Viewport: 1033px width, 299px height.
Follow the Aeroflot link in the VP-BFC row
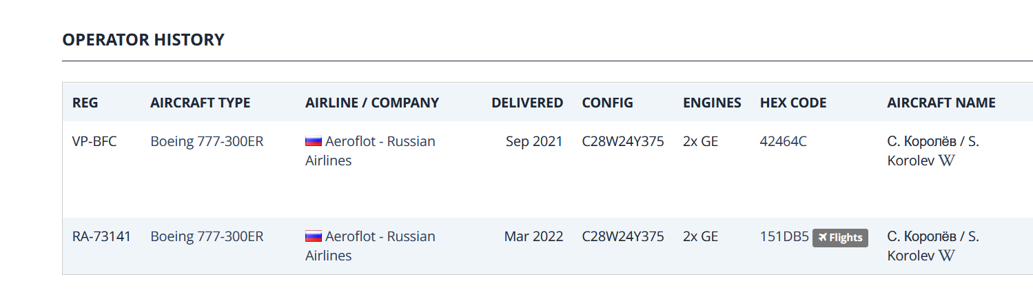pyautogui.click(x=380, y=142)
